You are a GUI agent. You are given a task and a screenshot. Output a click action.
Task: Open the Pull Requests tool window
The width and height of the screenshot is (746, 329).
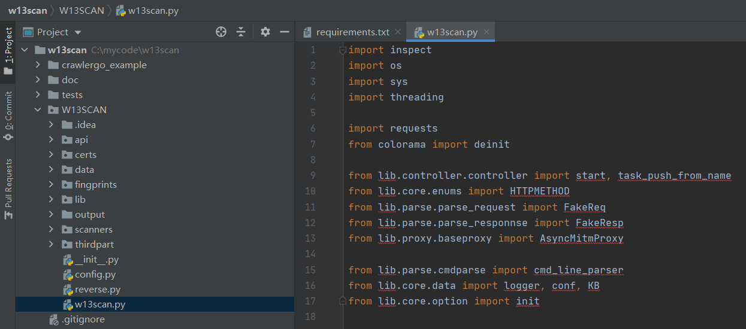click(x=8, y=188)
